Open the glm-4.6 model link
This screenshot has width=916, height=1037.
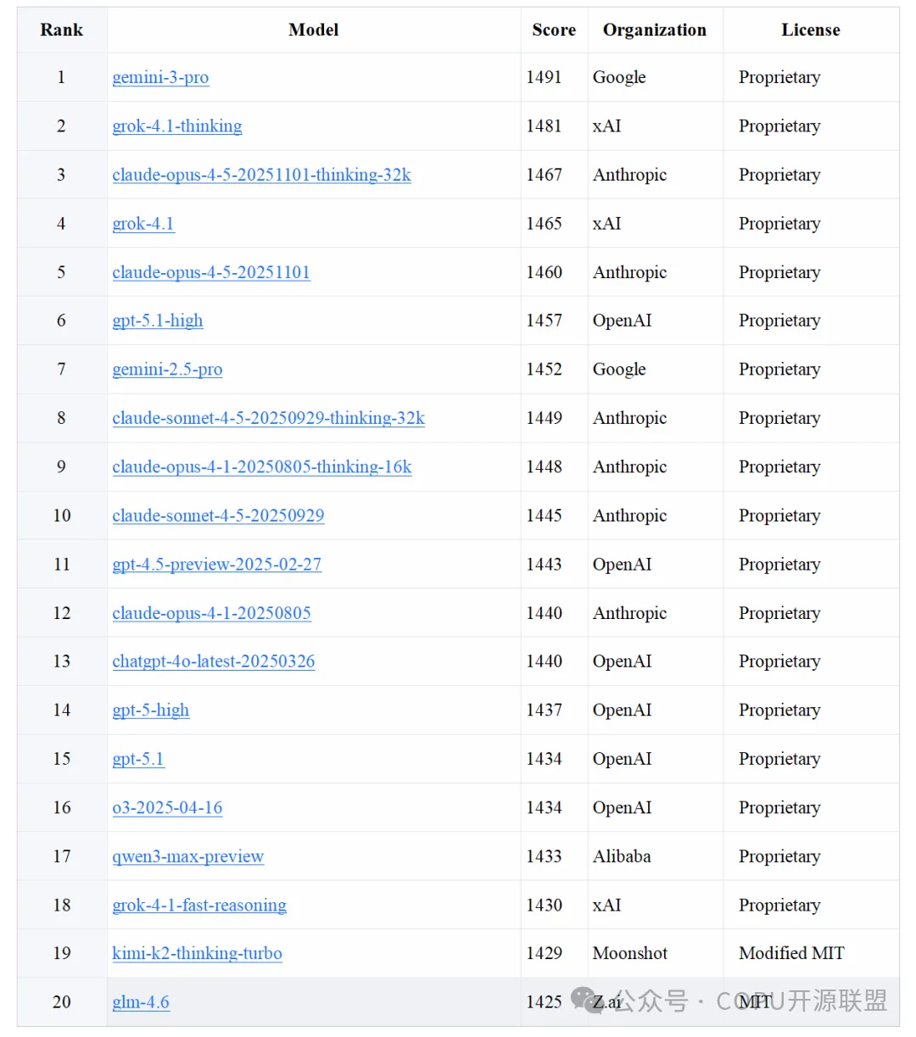click(x=141, y=1002)
